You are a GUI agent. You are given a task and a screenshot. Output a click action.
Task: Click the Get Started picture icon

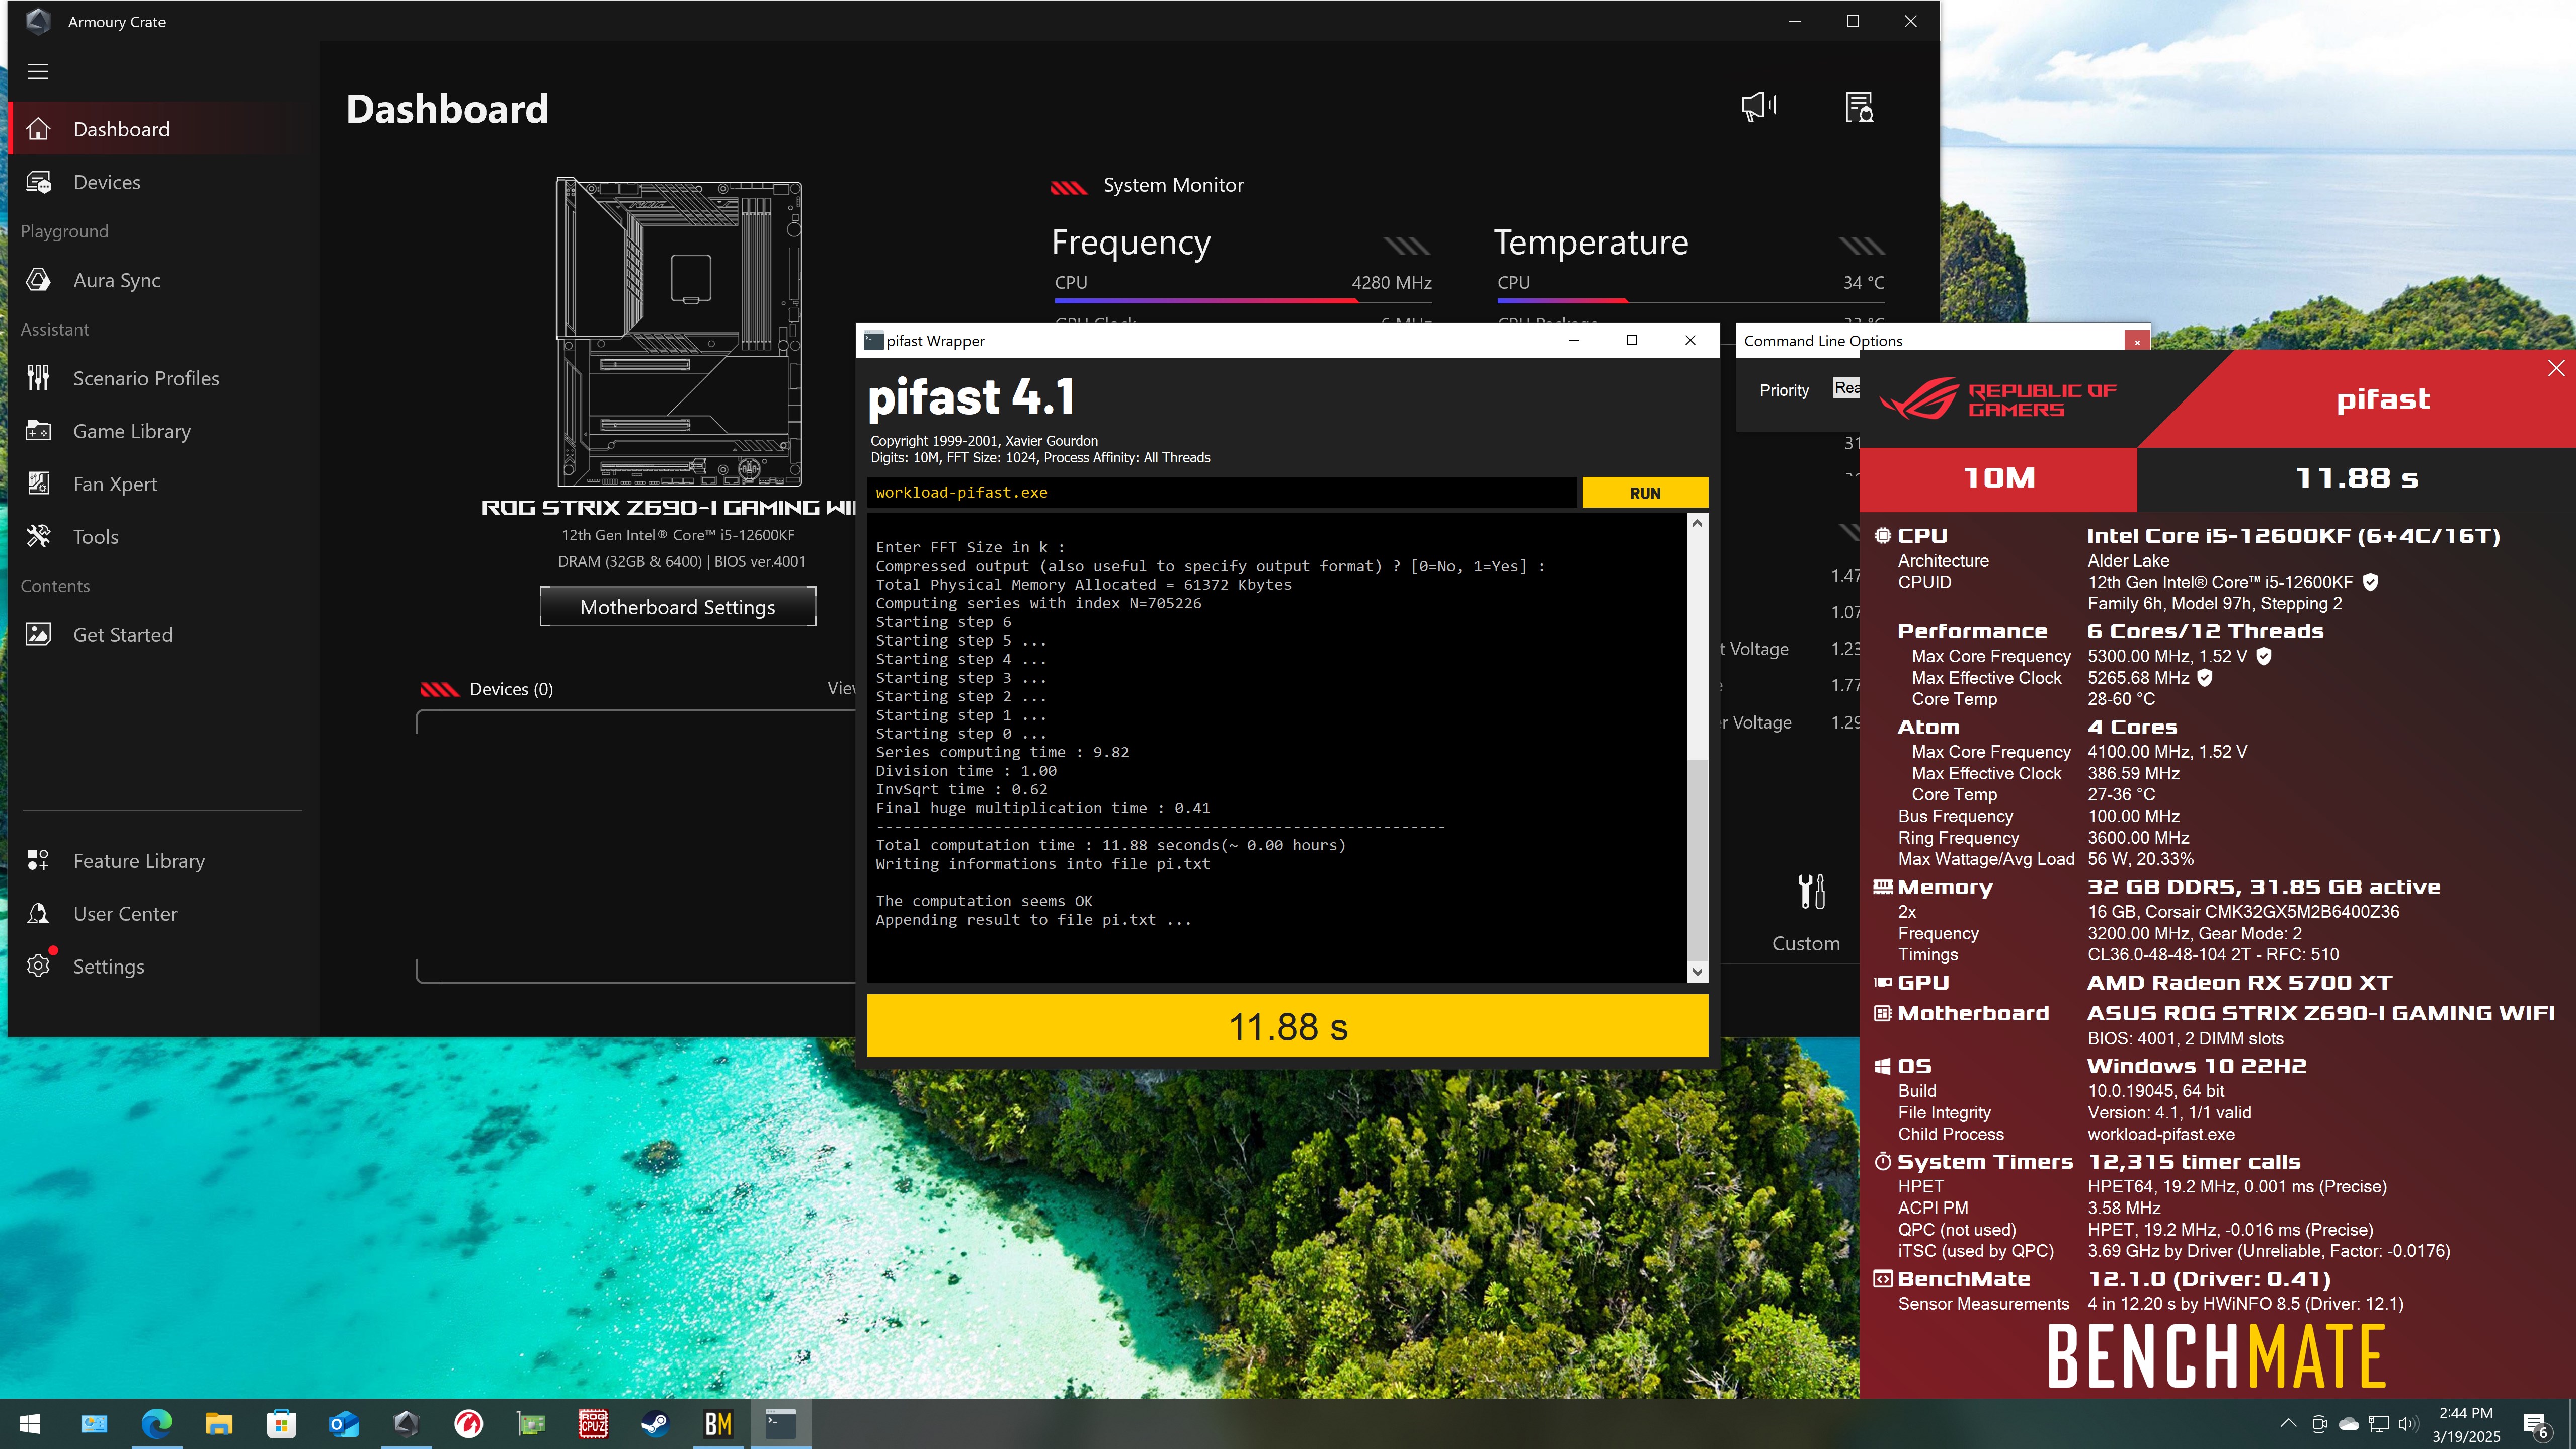coord(38,634)
